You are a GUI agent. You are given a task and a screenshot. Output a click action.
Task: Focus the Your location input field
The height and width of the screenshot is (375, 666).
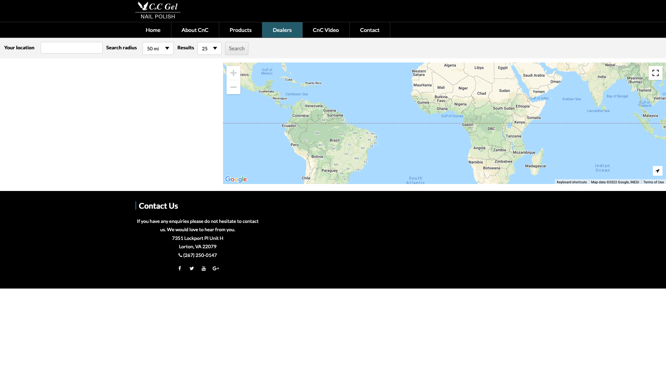[x=71, y=48]
